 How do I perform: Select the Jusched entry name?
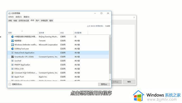coord(18,61)
